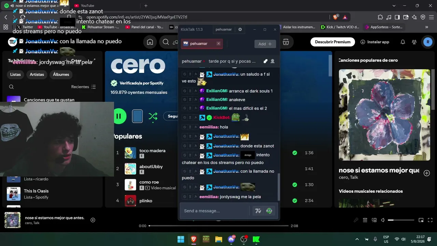Timeout hourglass on eemiiliaa 'hola' message
This screenshot has width=437, height=246.
coord(190,127)
